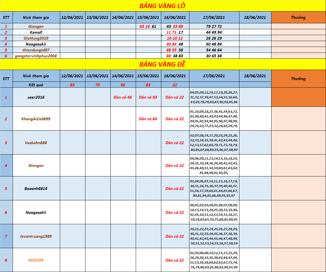The width and height of the screenshot is (326, 272).
Task: Open the gangstervinhphuc2008 nickname cell
Action: tap(36, 56)
